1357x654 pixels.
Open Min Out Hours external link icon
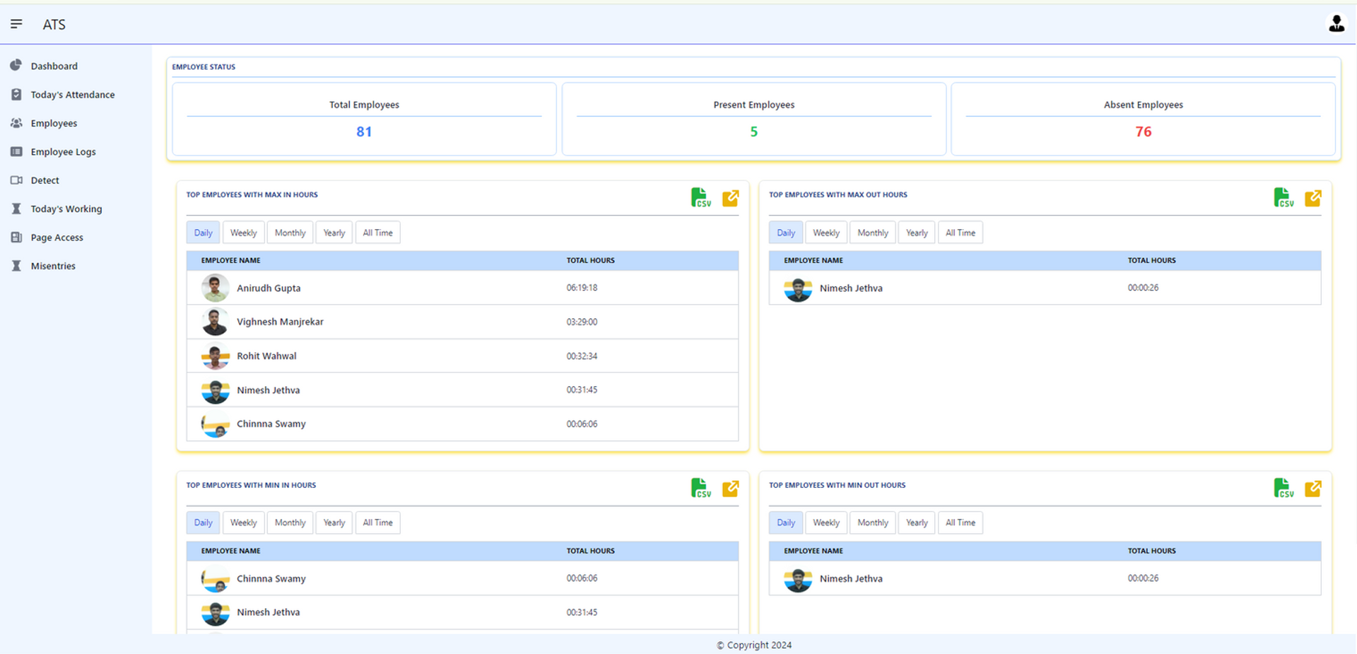(1312, 489)
